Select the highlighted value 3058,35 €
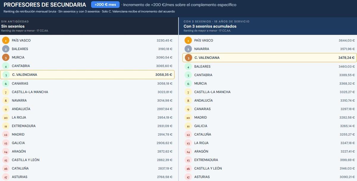Viewport: 357px width, 181px height. click(164, 75)
